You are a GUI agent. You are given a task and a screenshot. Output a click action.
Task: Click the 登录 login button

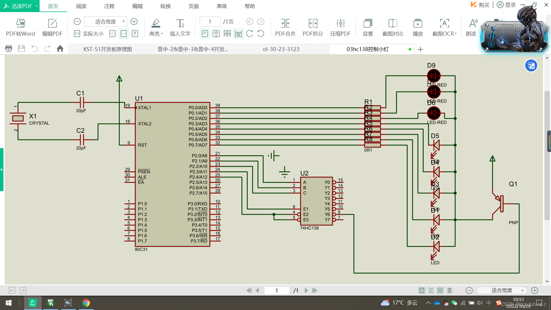pos(506,5)
